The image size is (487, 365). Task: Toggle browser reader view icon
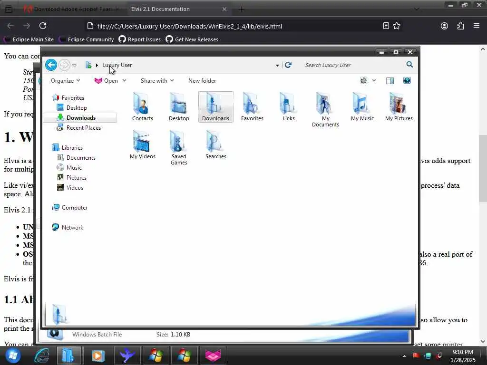pyautogui.click(x=386, y=26)
